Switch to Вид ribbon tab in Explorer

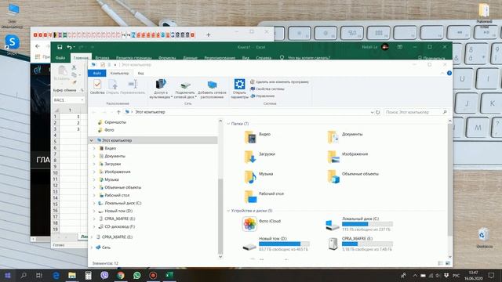(x=140, y=73)
